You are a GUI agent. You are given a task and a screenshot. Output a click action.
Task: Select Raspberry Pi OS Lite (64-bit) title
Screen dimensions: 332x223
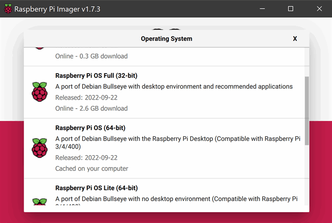[x=97, y=188]
